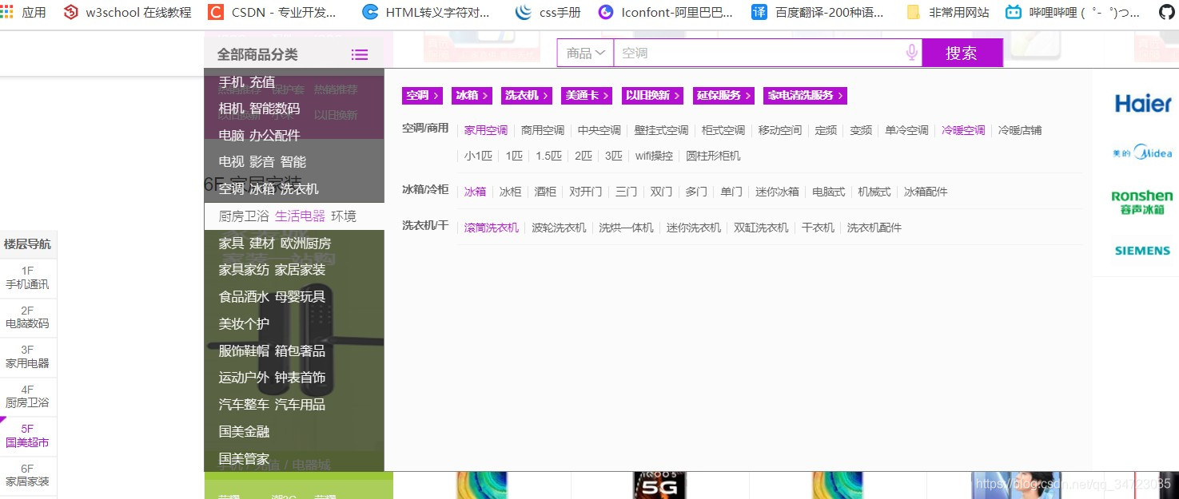The width and height of the screenshot is (1179, 499).
Task: Click the Ronshen 容声冰箱 logo
Action: point(1142,202)
